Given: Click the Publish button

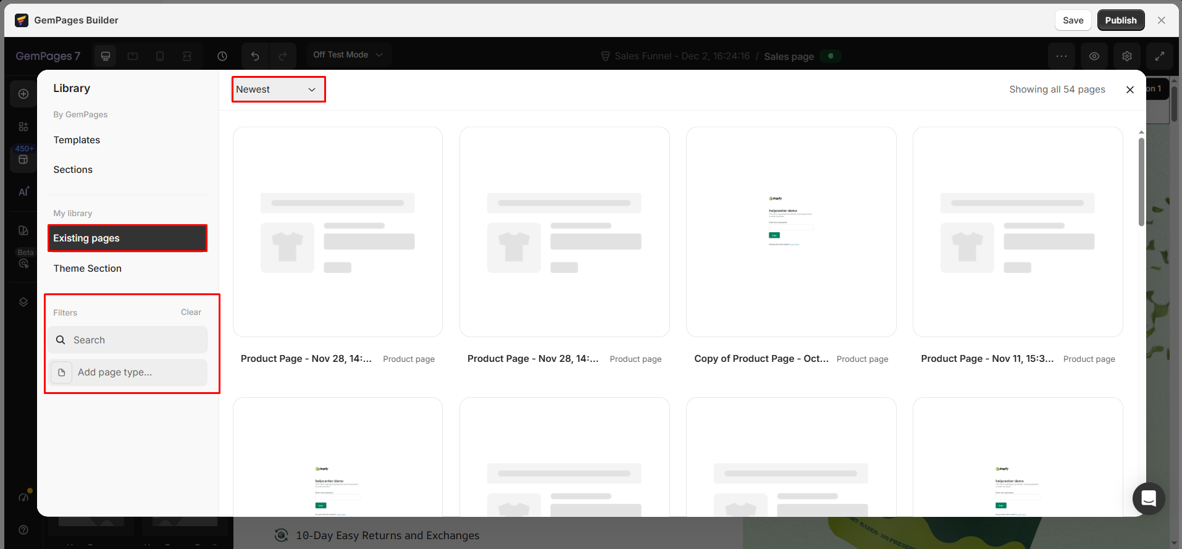Looking at the screenshot, I should 1121,20.
